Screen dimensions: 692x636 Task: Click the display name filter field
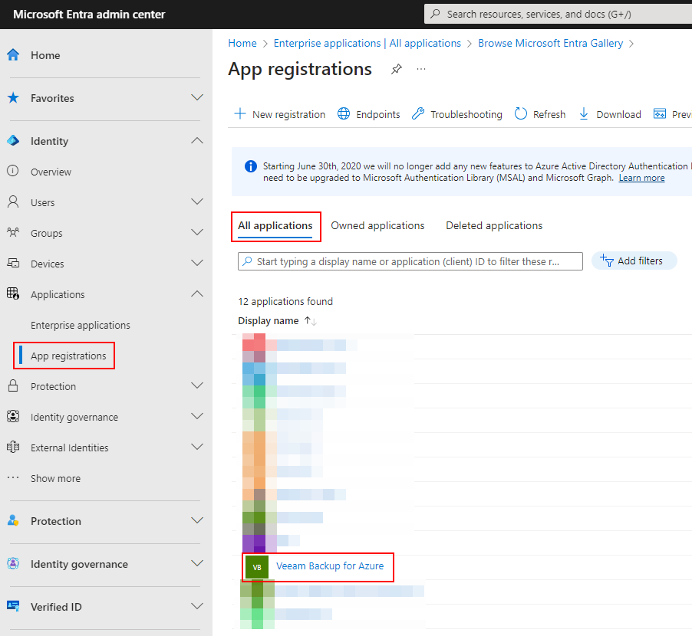point(410,261)
